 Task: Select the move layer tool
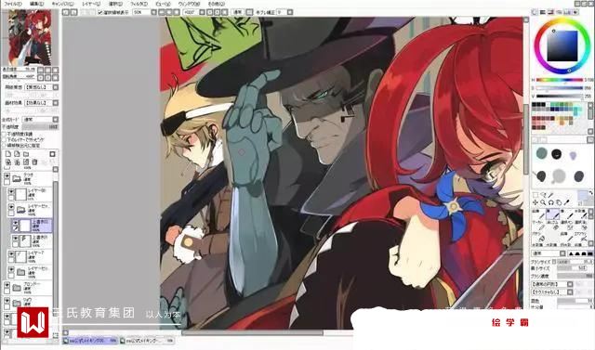pos(535,202)
